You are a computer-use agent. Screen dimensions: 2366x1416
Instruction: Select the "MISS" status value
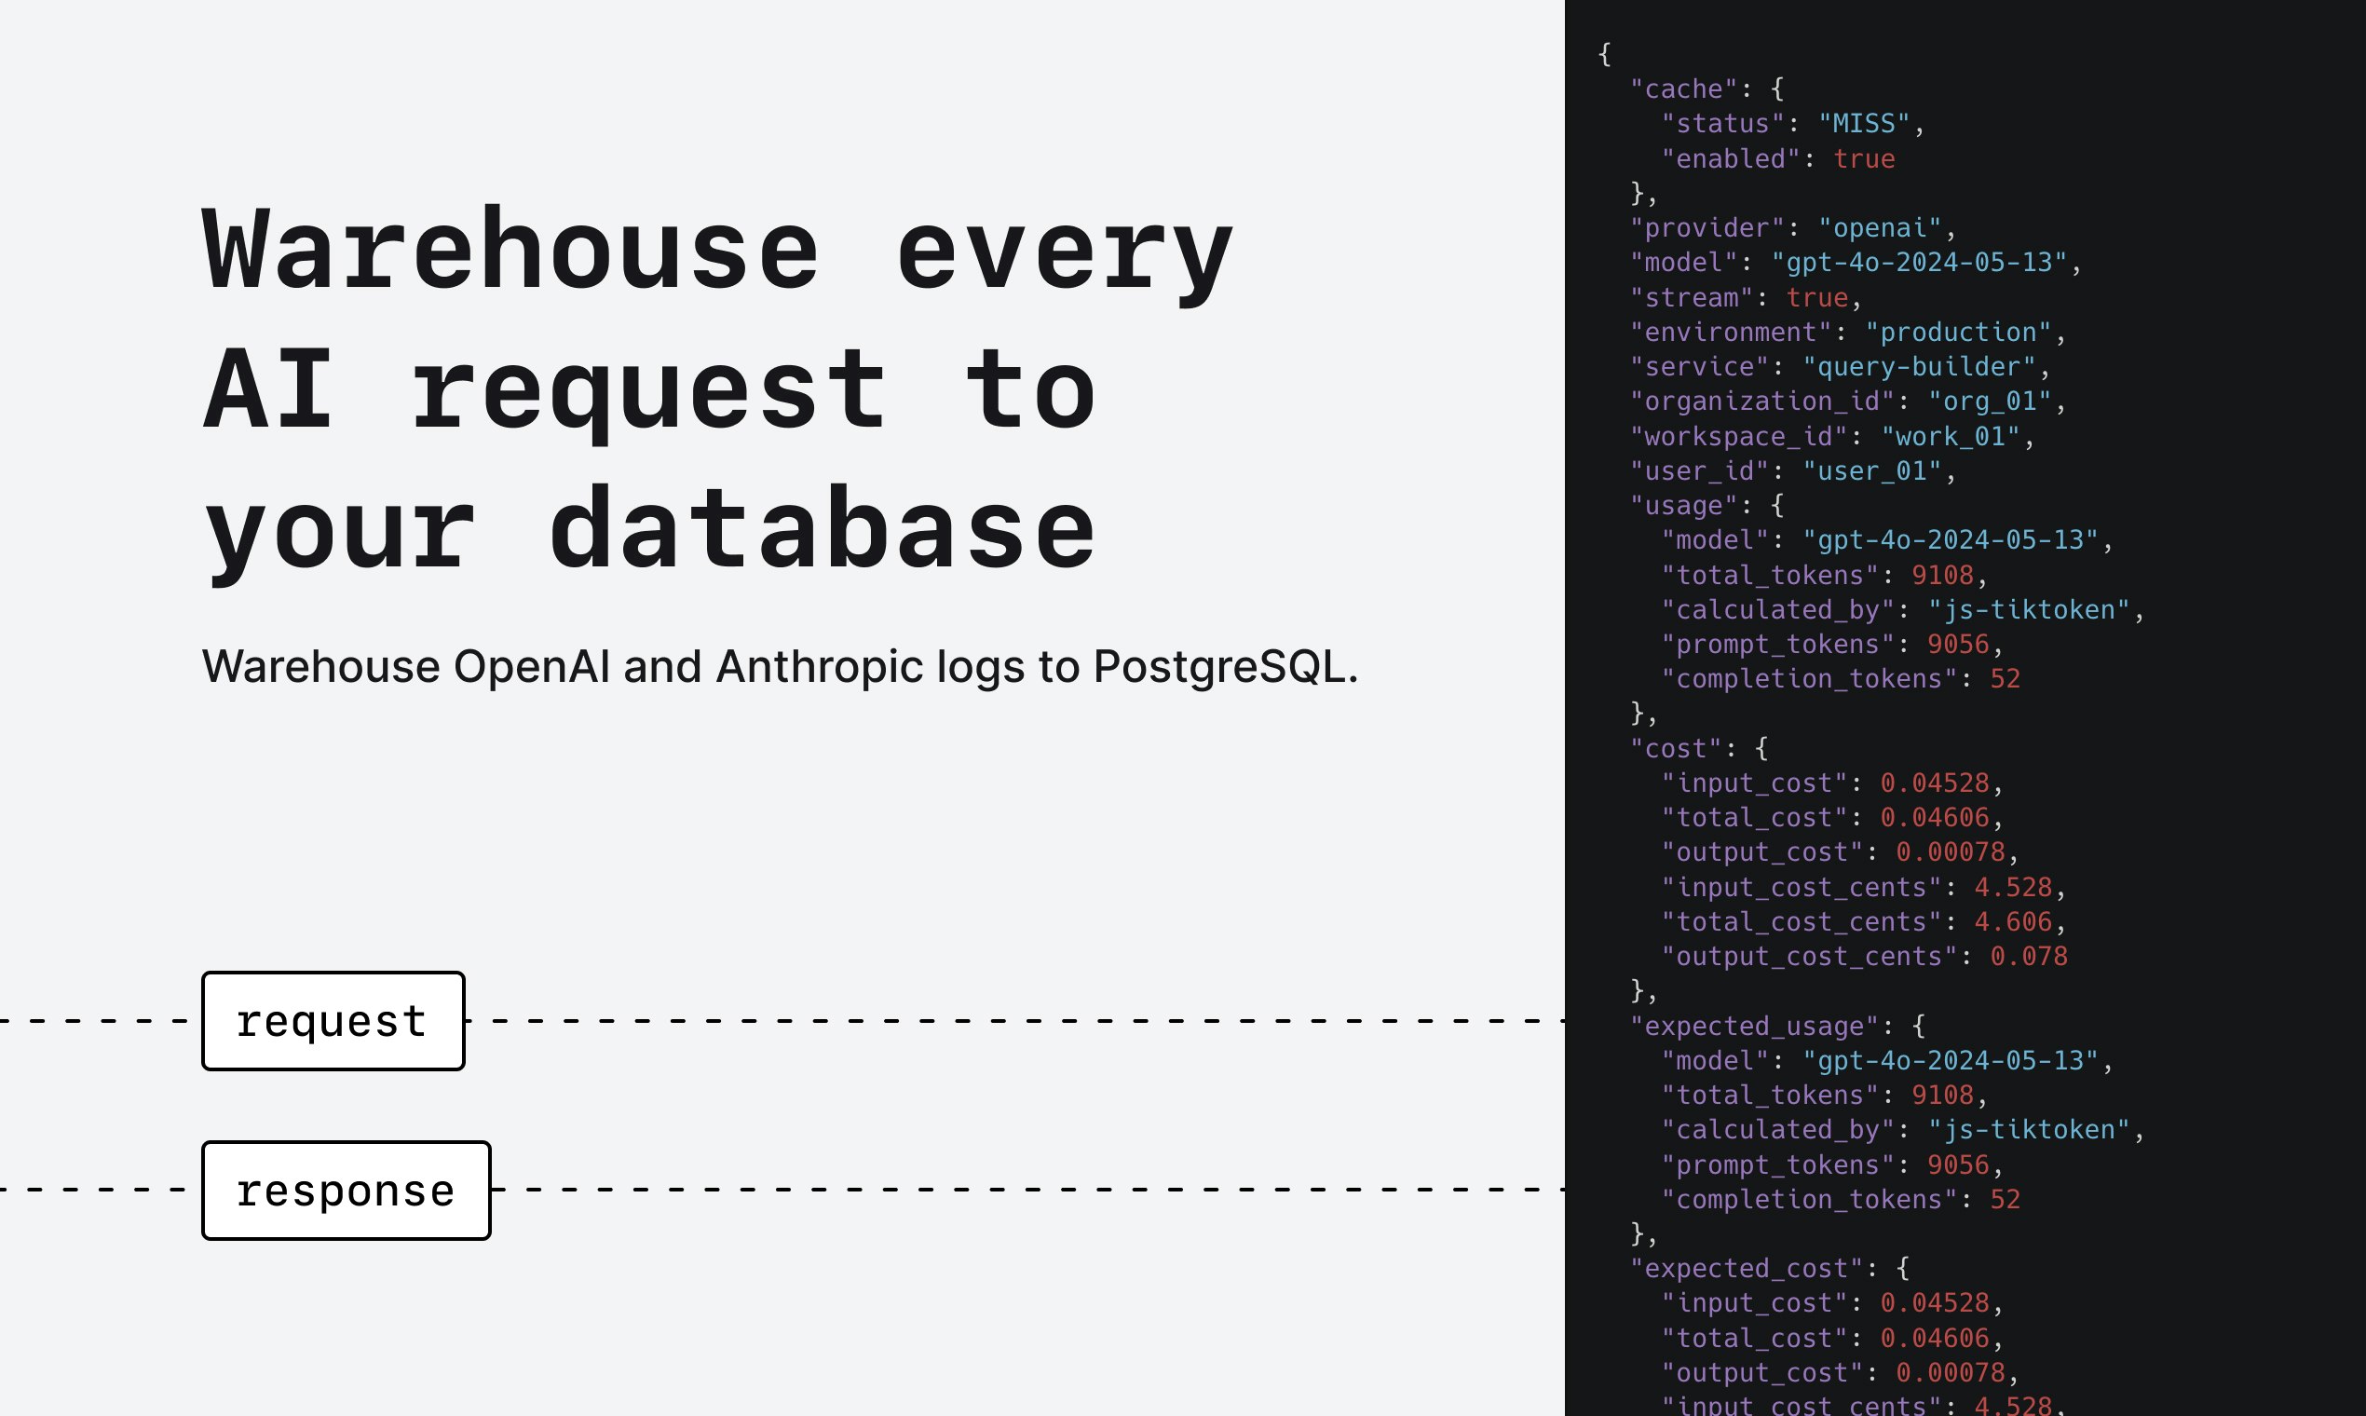click(x=1863, y=124)
